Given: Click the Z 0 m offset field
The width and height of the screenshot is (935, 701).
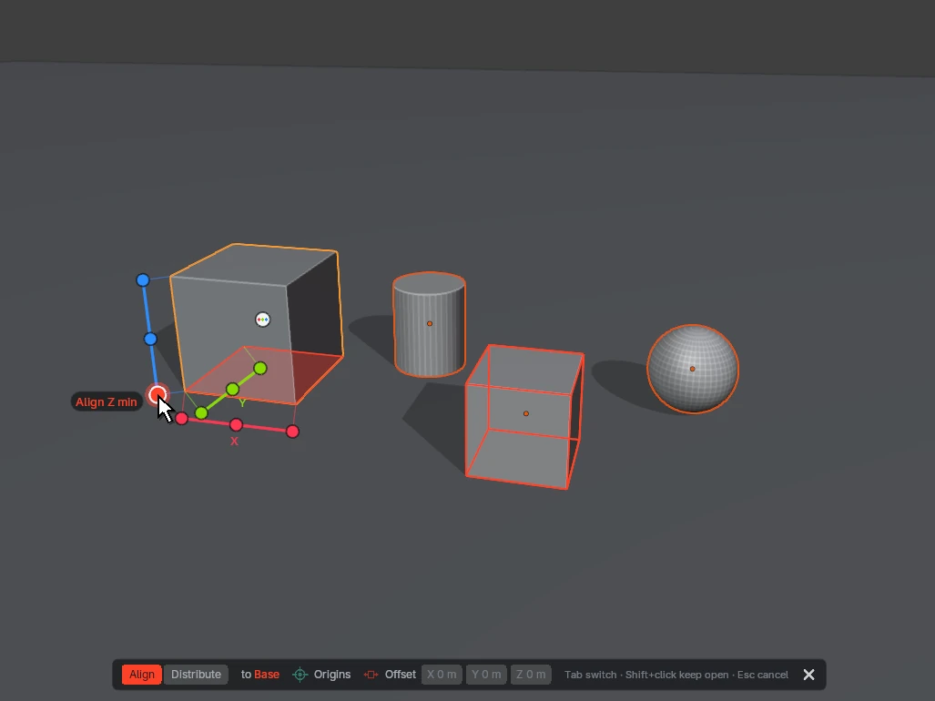Looking at the screenshot, I should tap(531, 675).
